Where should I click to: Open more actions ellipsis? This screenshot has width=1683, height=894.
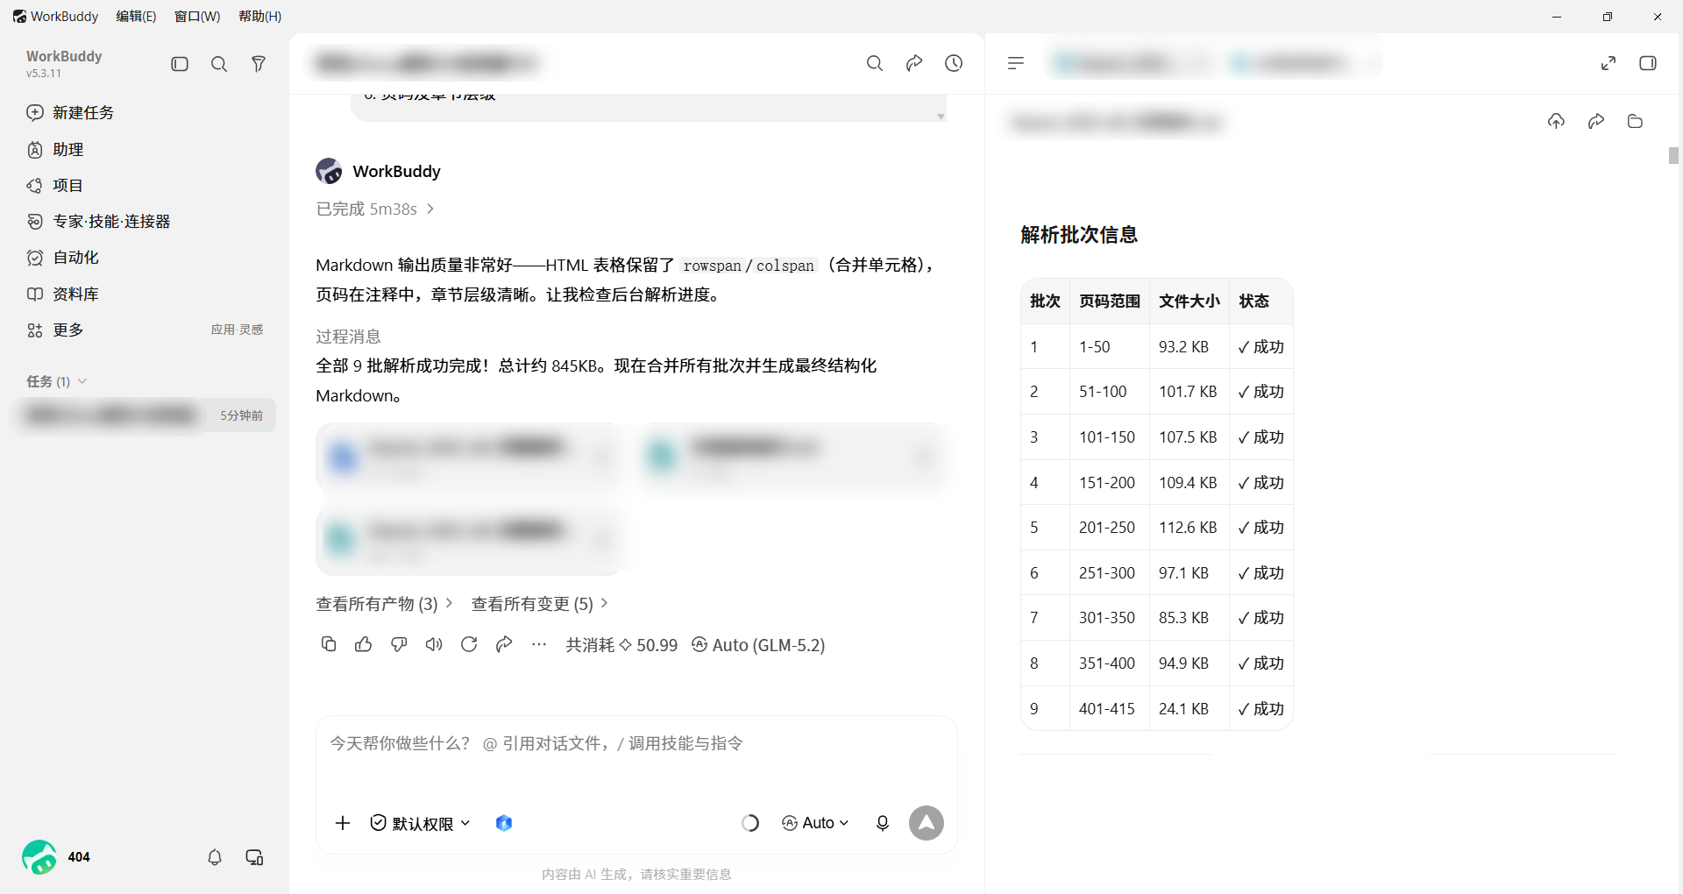[x=539, y=644]
